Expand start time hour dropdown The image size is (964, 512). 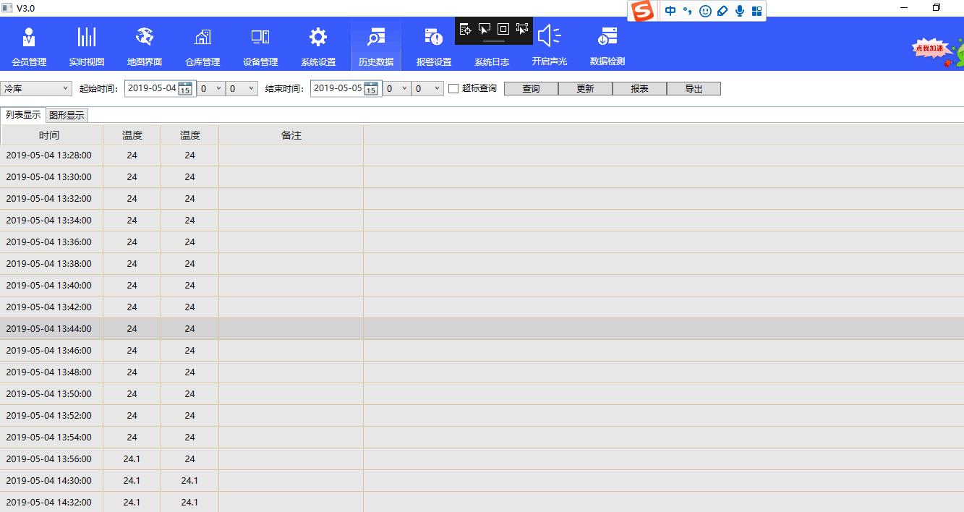tap(211, 88)
